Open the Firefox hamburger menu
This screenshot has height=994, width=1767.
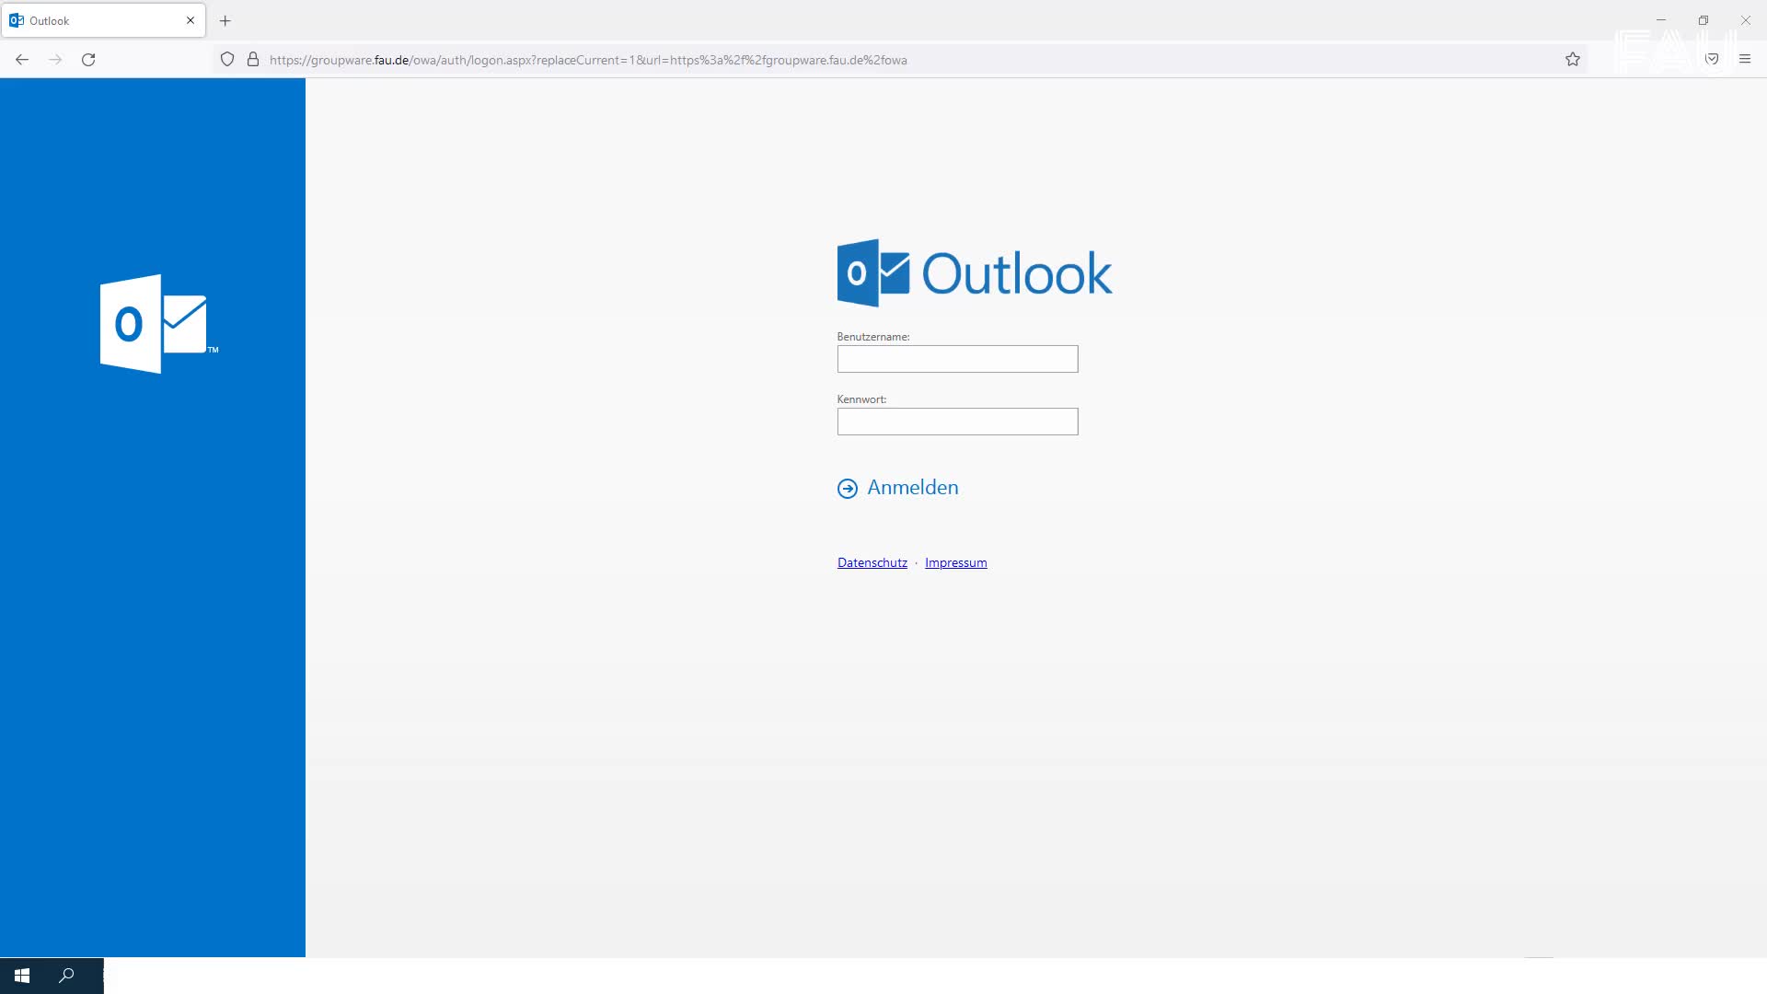tap(1745, 60)
